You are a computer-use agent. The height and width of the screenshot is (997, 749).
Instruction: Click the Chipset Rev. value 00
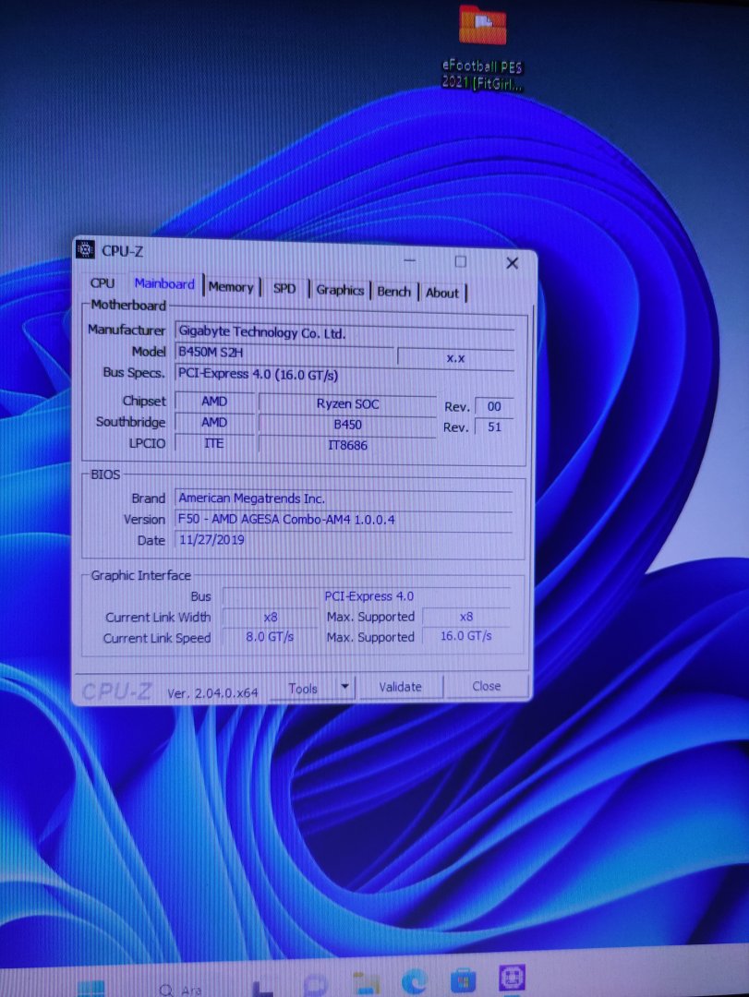click(x=494, y=406)
